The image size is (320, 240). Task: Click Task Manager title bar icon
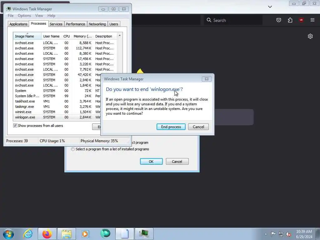coord(9,9)
